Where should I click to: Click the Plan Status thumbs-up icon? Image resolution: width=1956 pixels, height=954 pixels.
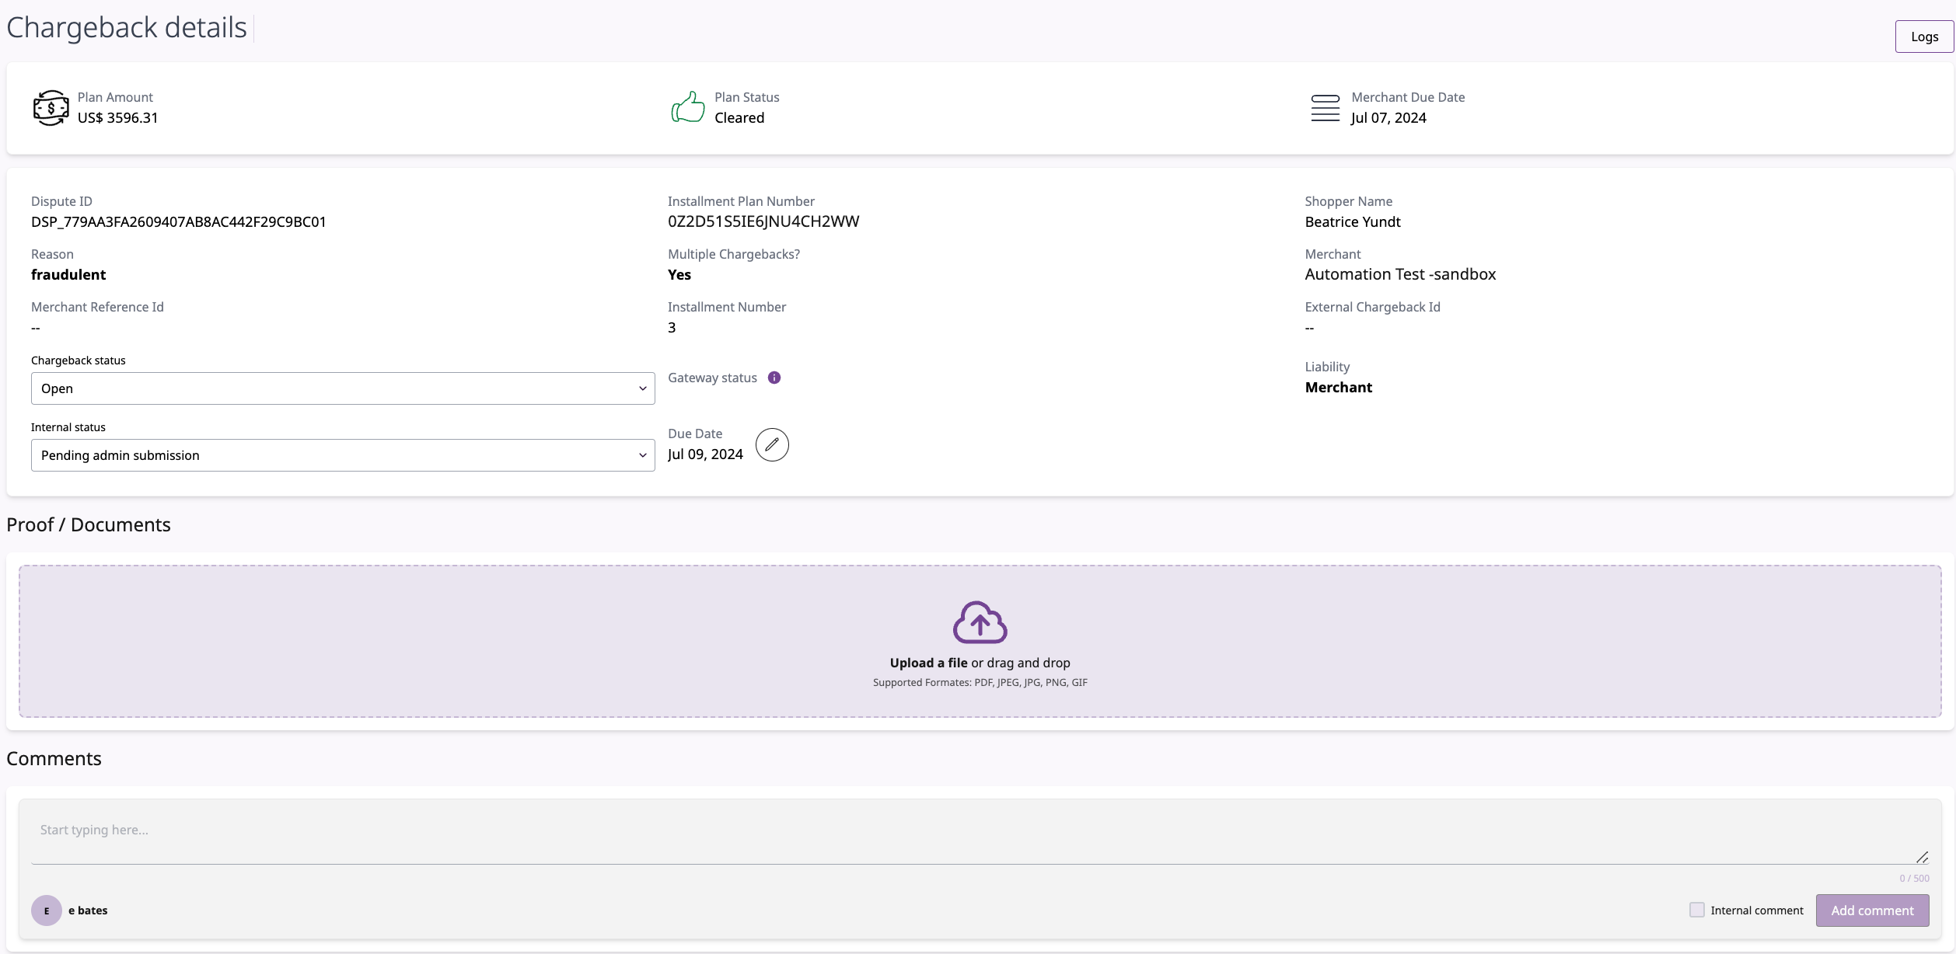tap(688, 107)
